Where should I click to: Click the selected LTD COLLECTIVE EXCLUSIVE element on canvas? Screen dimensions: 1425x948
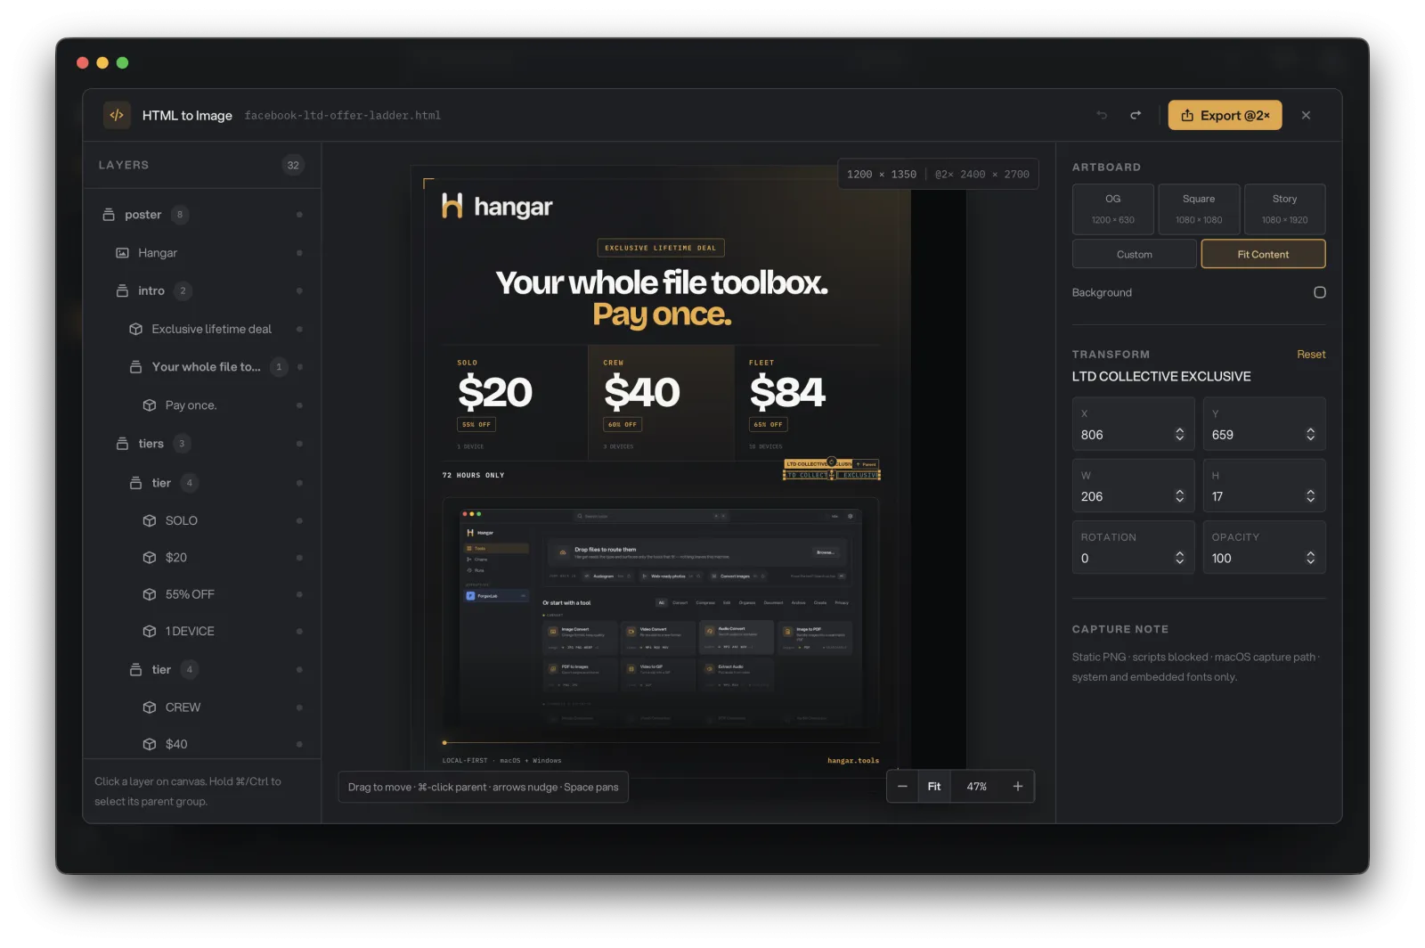[832, 475]
